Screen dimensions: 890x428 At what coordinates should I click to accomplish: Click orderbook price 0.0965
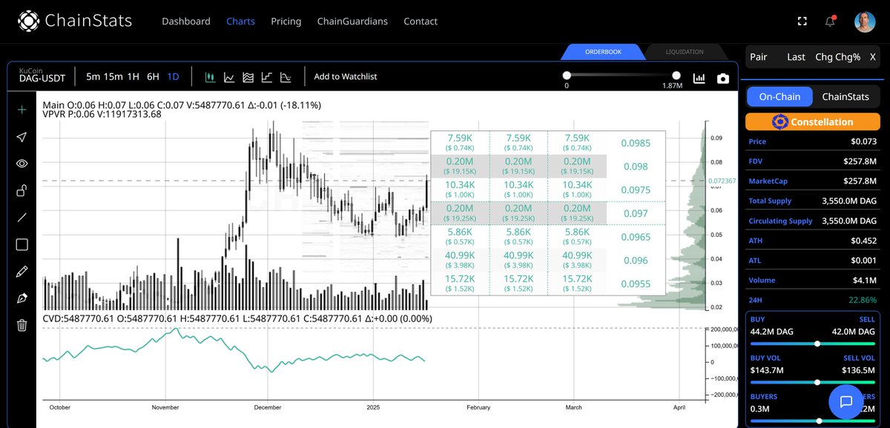pos(636,237)
